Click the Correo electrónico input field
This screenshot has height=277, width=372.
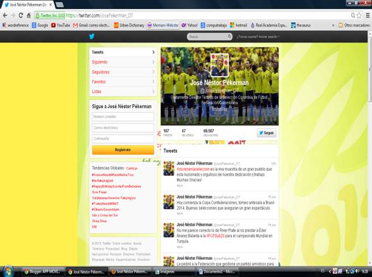click(x=123, y=128)
